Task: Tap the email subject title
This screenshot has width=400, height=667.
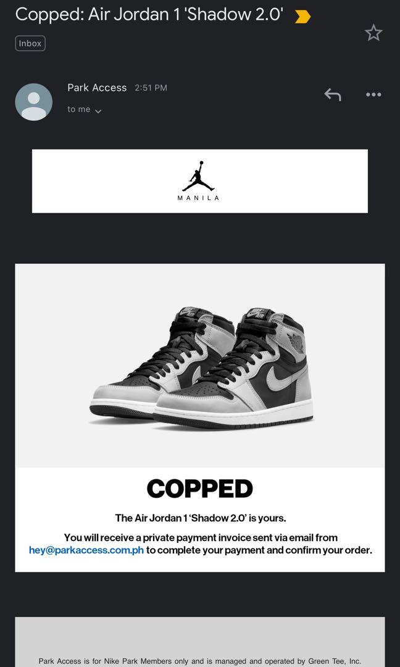Action: pyautogui.click(x=149, y=15)
